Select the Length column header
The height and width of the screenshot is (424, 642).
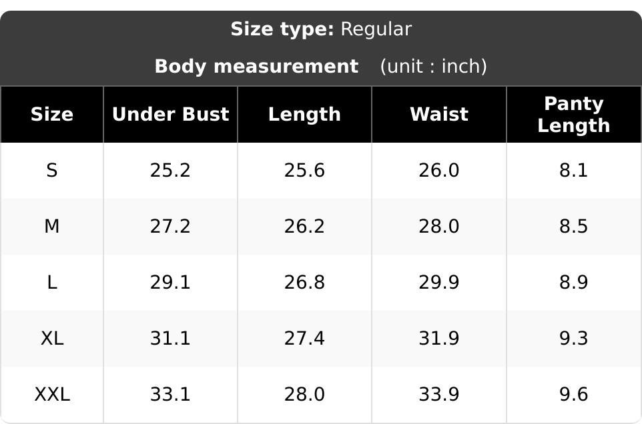[x=304, y=115]
